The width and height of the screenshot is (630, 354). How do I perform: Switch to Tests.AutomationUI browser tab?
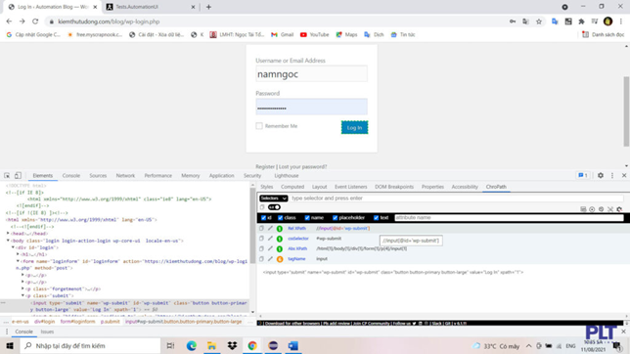149,7
